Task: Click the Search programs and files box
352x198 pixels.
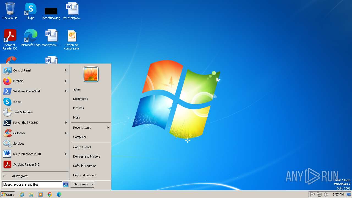Action: tap(32, 185)
